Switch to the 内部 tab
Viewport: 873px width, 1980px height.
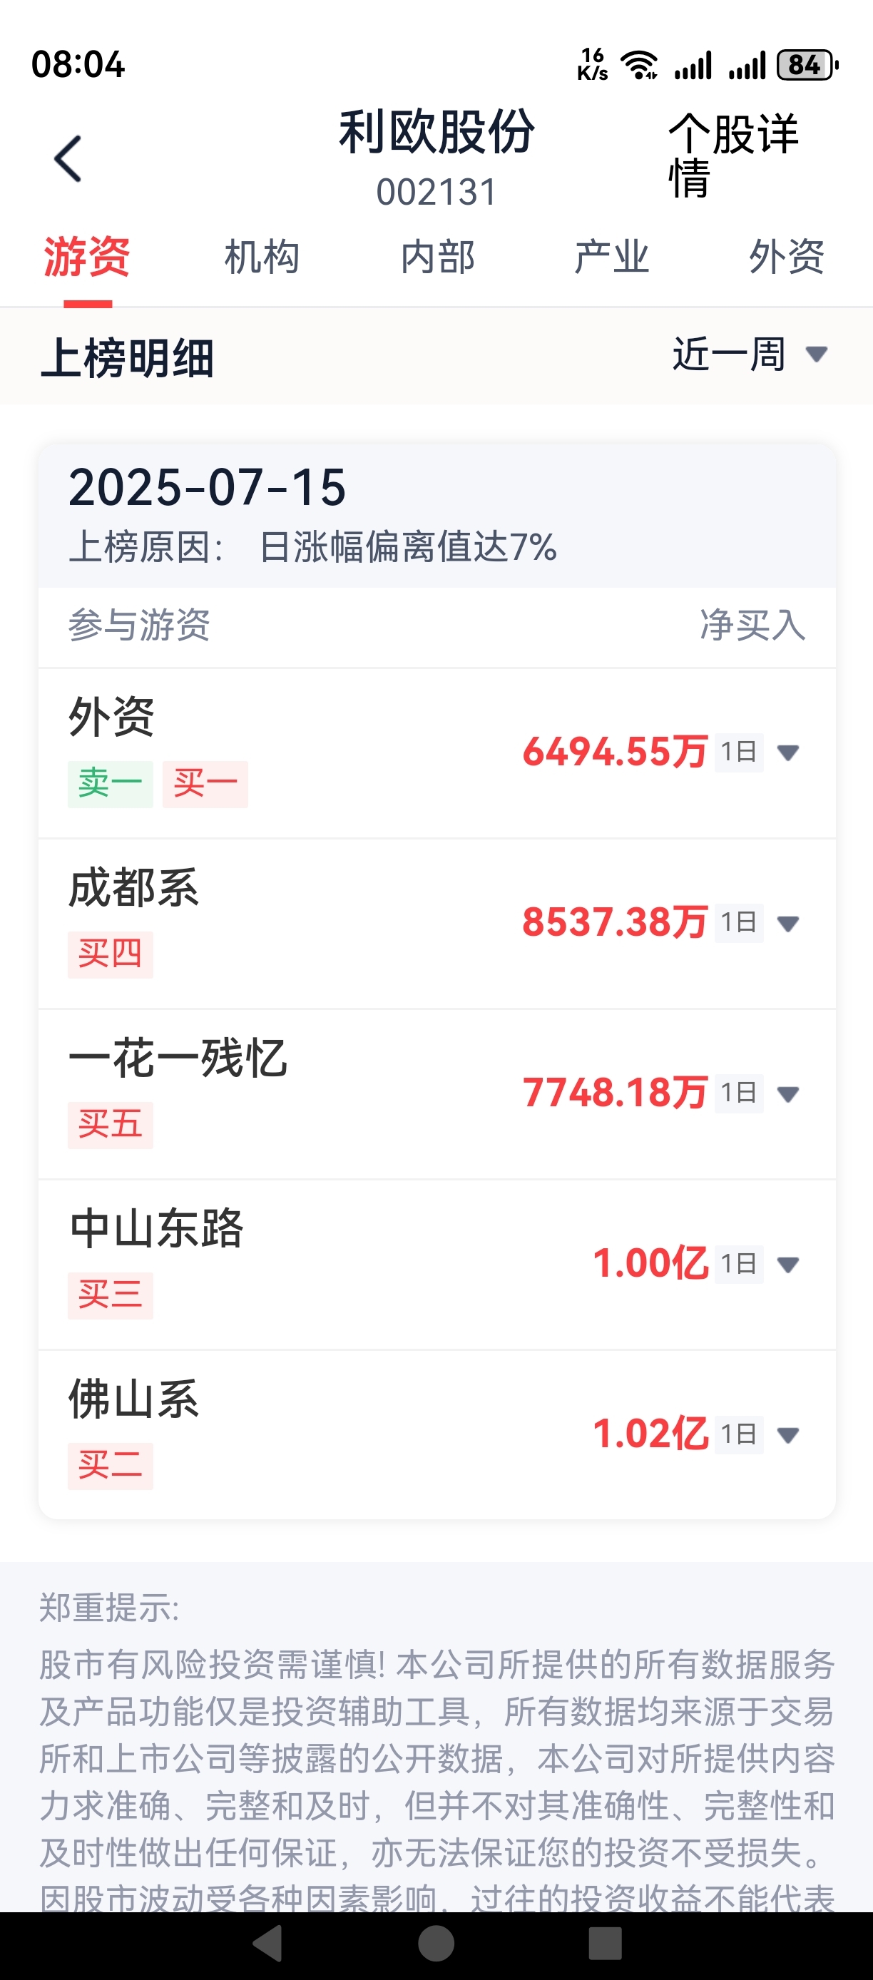tap(437, 257)
